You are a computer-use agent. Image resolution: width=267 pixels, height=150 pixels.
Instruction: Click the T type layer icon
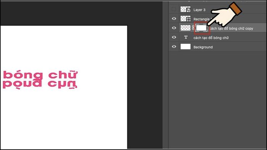tap(186, 37)
